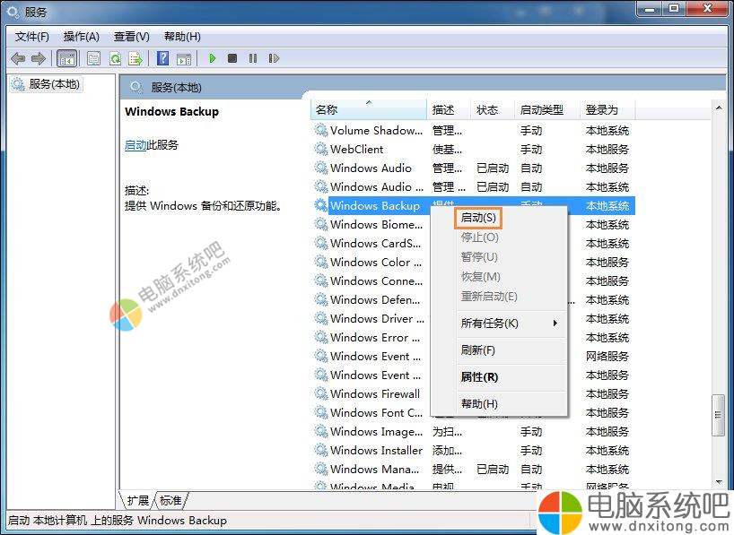Image resolution: width=734 pixels, height=535 pixels.
Task: Select 属性(R) in the context menu
Action: coord(479,377)
